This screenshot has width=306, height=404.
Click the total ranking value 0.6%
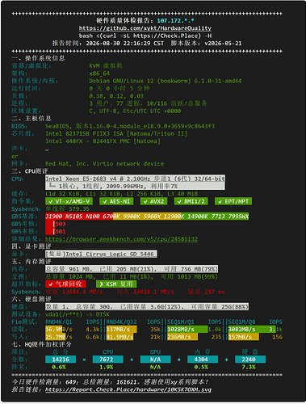tap(59, 367)
